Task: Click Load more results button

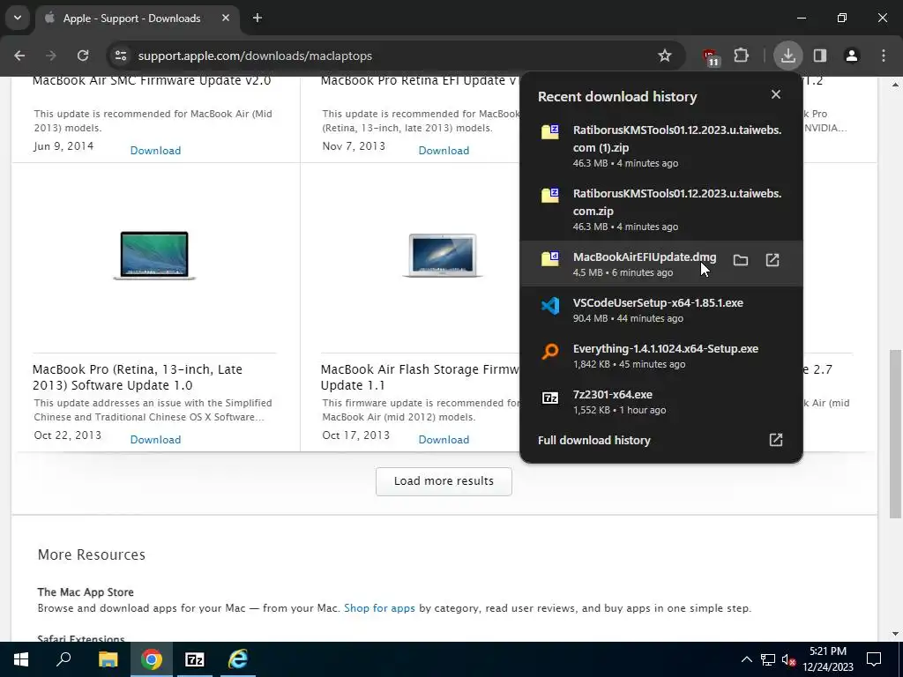Action: [x=444, y=481]
